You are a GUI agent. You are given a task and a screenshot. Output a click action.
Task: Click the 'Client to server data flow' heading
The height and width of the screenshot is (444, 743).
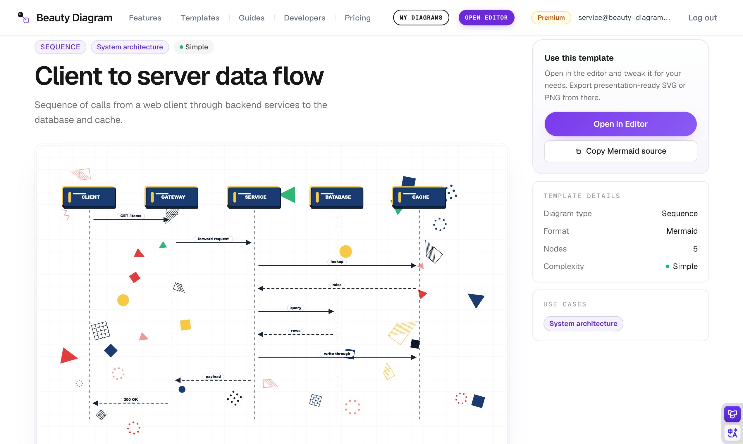pyautogui.click(x=179, y=76)
